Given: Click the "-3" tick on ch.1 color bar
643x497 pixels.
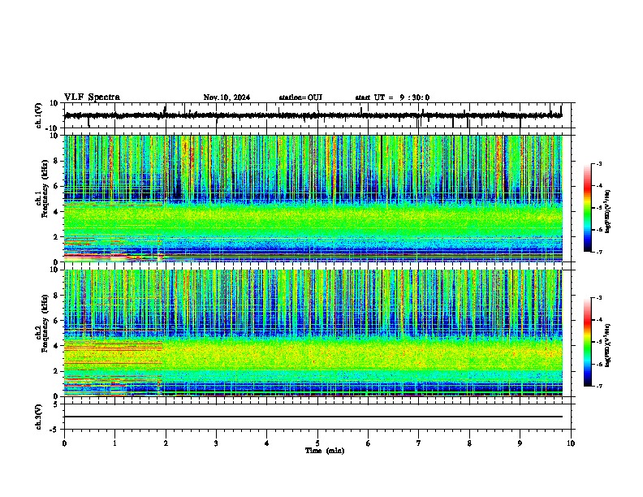Looking at the screenshot, I should (598, 163).
